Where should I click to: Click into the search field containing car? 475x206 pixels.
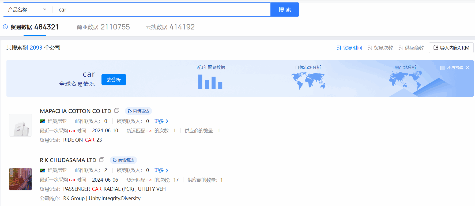[x=161, y=10]
